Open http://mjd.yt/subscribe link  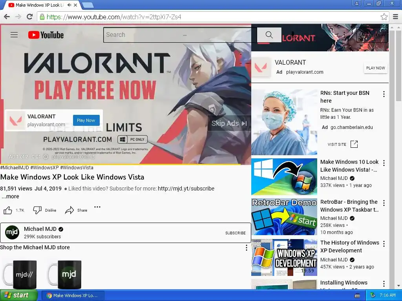[186, 189]
